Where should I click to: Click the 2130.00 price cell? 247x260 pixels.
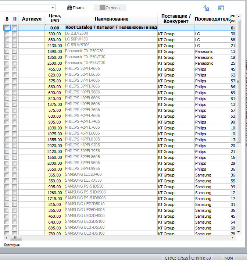coord(55,46)
